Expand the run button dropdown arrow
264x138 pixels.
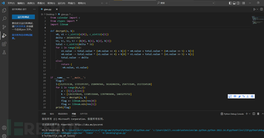[x=257, y=10]
